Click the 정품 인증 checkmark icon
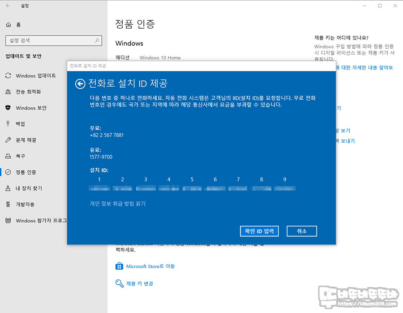403x313 pixels. [8, 172]
